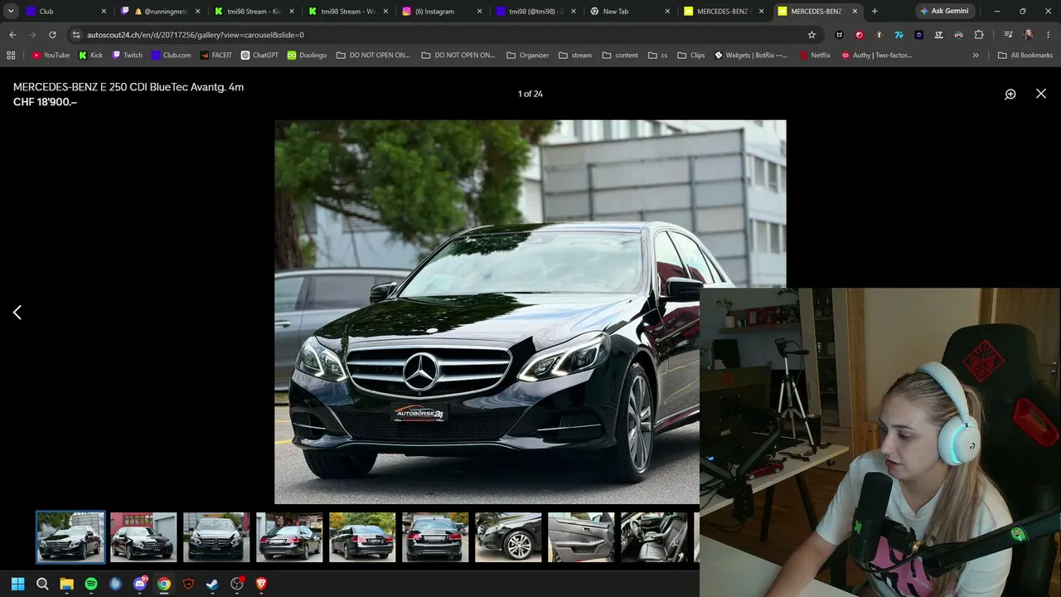The height and width of the screenshot is (597, 1061).
Task: Show hidden bookmarks via overflow chevron
Action: tap(976, 56)
